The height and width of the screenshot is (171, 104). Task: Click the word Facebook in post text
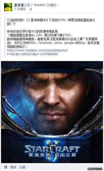click(x=45, y=43)
